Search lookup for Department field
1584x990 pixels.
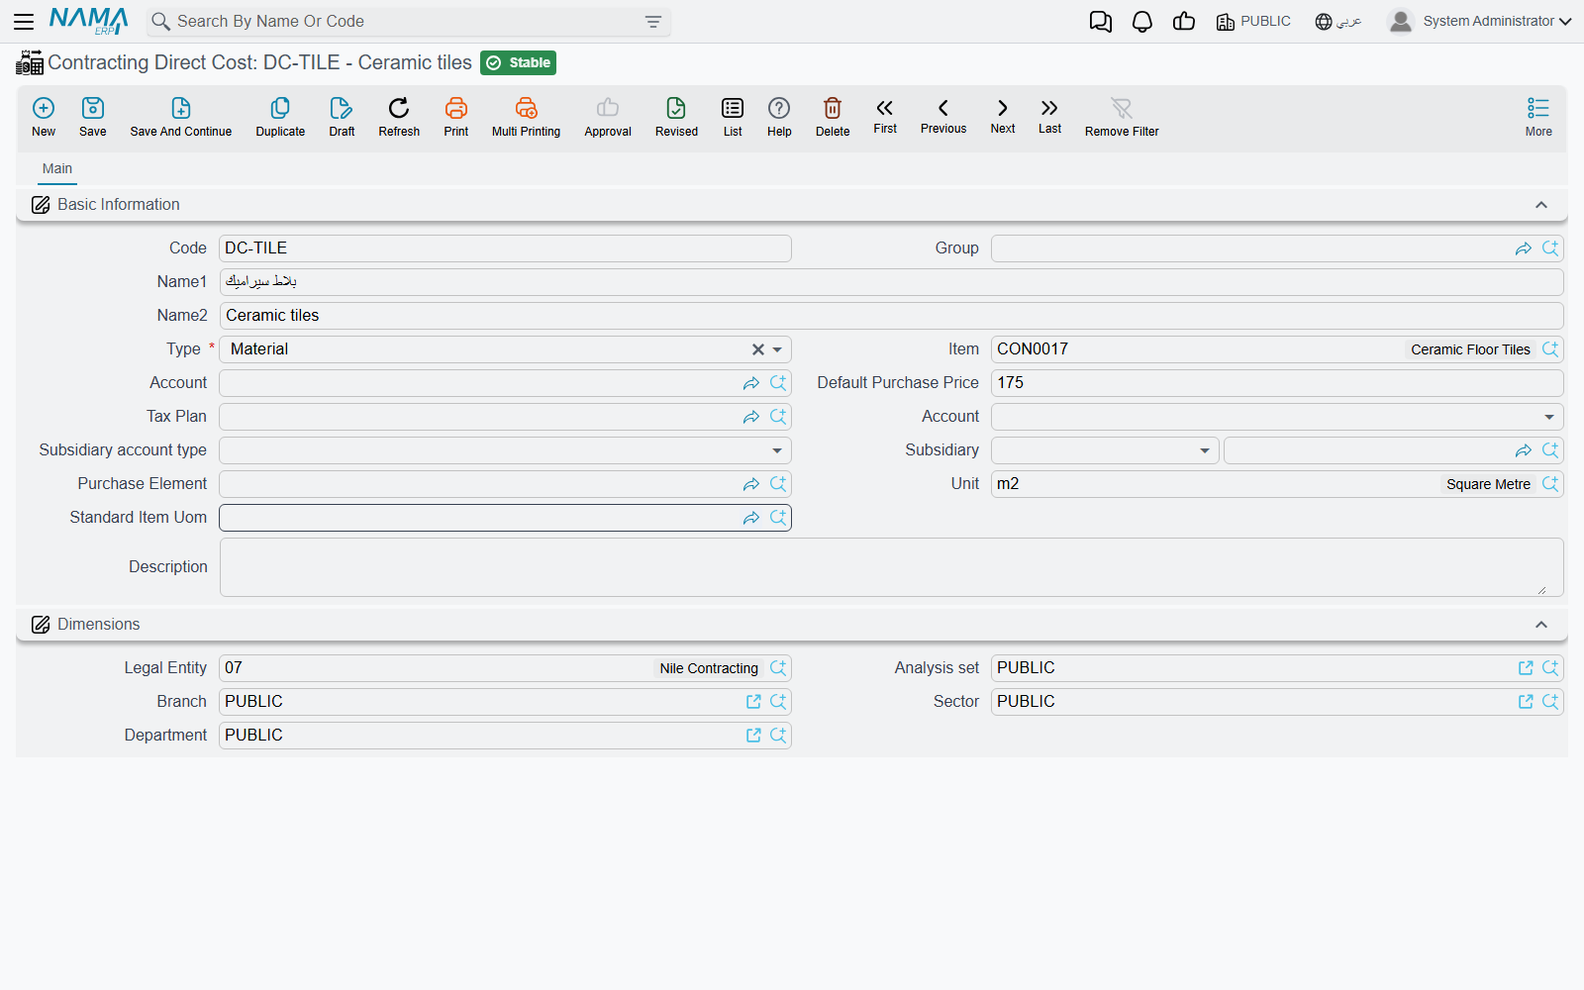pyautogui.click(x=778, y=736)
